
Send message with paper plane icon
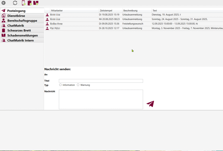(150, 104)
